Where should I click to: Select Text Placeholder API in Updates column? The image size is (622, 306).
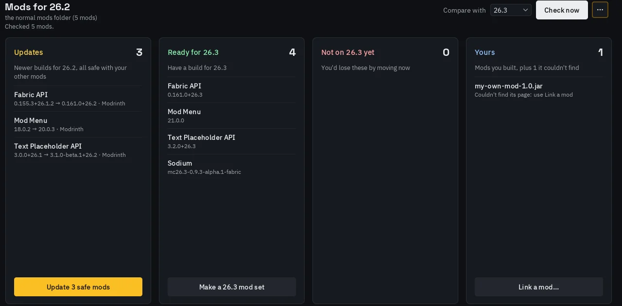[78, 150]
